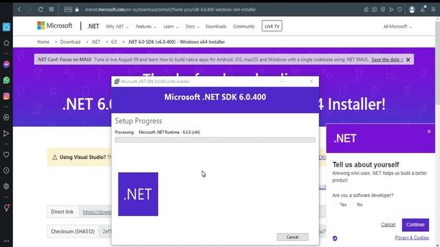
Task: Close the Tell us about yourself panel
Action: tap(429, 131)
